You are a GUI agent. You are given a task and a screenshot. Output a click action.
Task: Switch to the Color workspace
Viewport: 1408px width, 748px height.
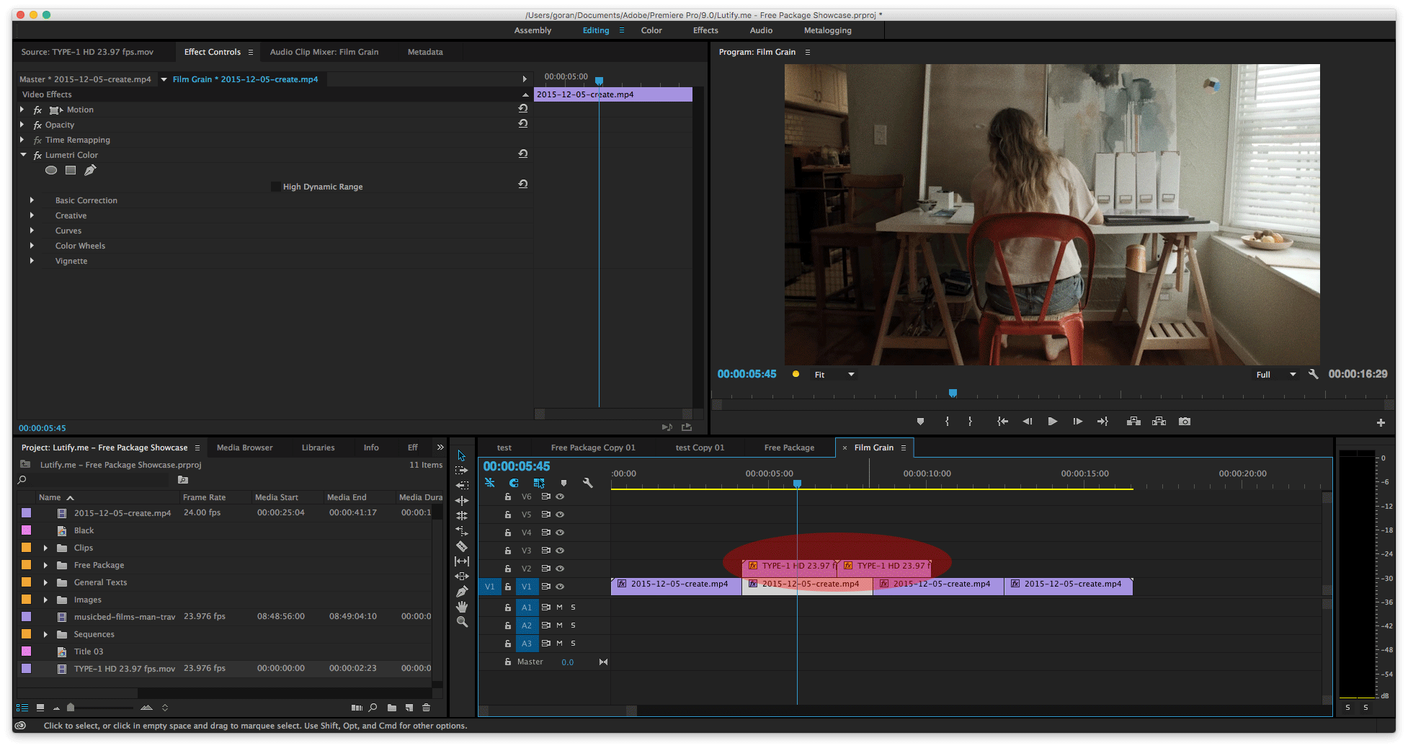pos(651,30)
